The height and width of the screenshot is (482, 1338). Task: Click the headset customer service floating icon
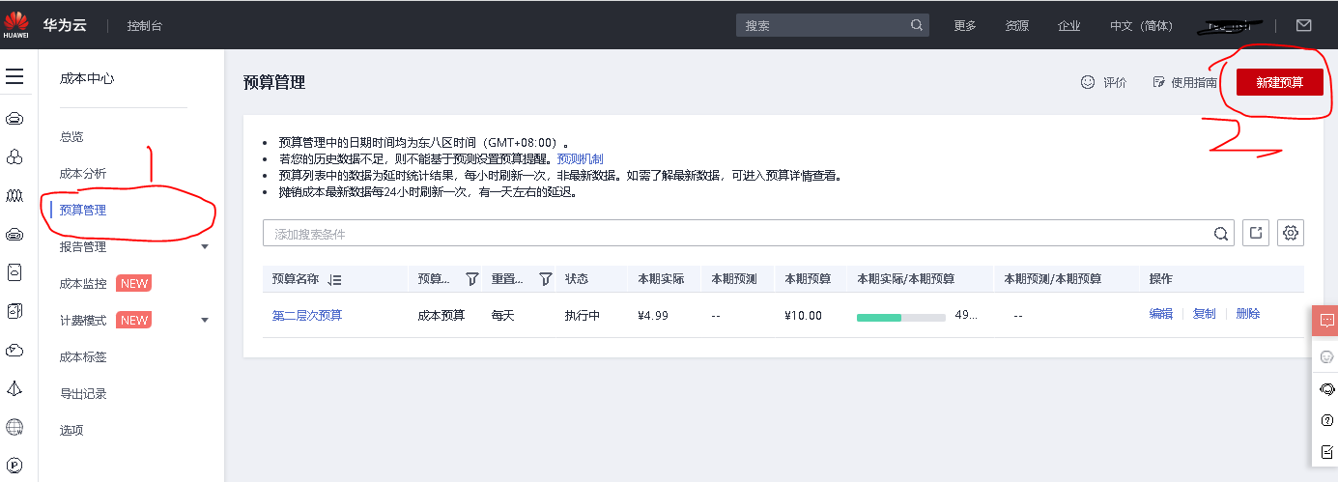tap(1326, 389)
